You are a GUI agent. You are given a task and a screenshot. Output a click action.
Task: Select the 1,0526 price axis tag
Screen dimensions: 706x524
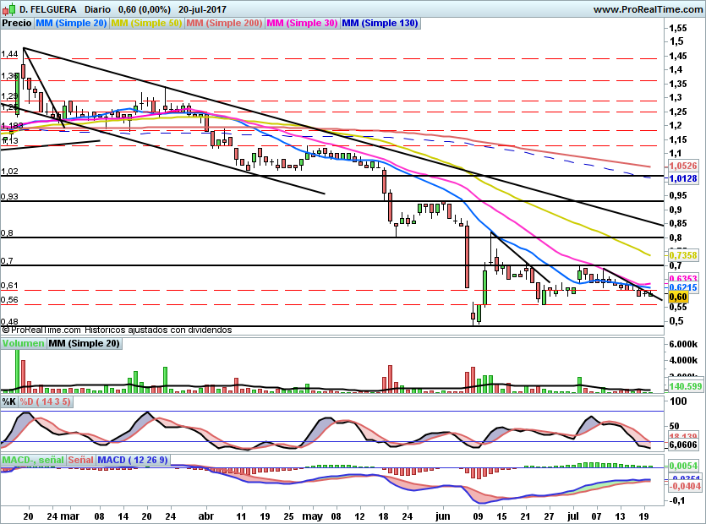click(681, 166)
